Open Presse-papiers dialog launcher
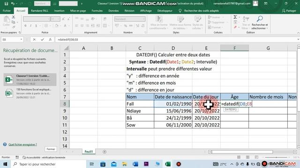 [20, 33]
